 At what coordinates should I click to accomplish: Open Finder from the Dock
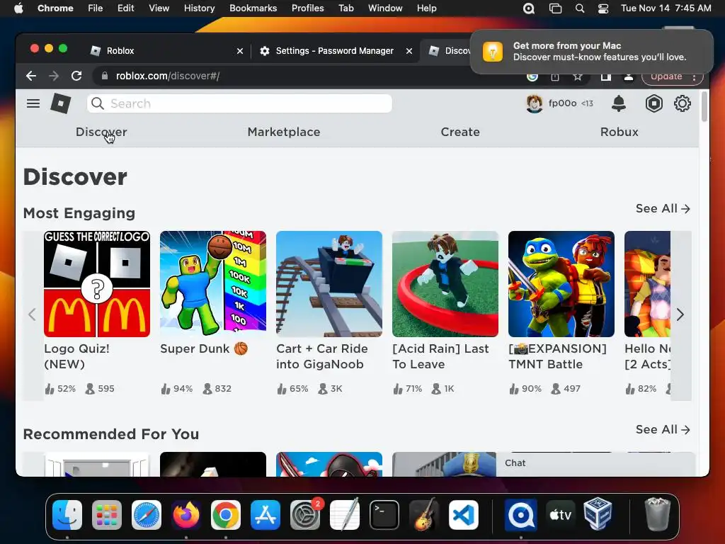(67, 515)
